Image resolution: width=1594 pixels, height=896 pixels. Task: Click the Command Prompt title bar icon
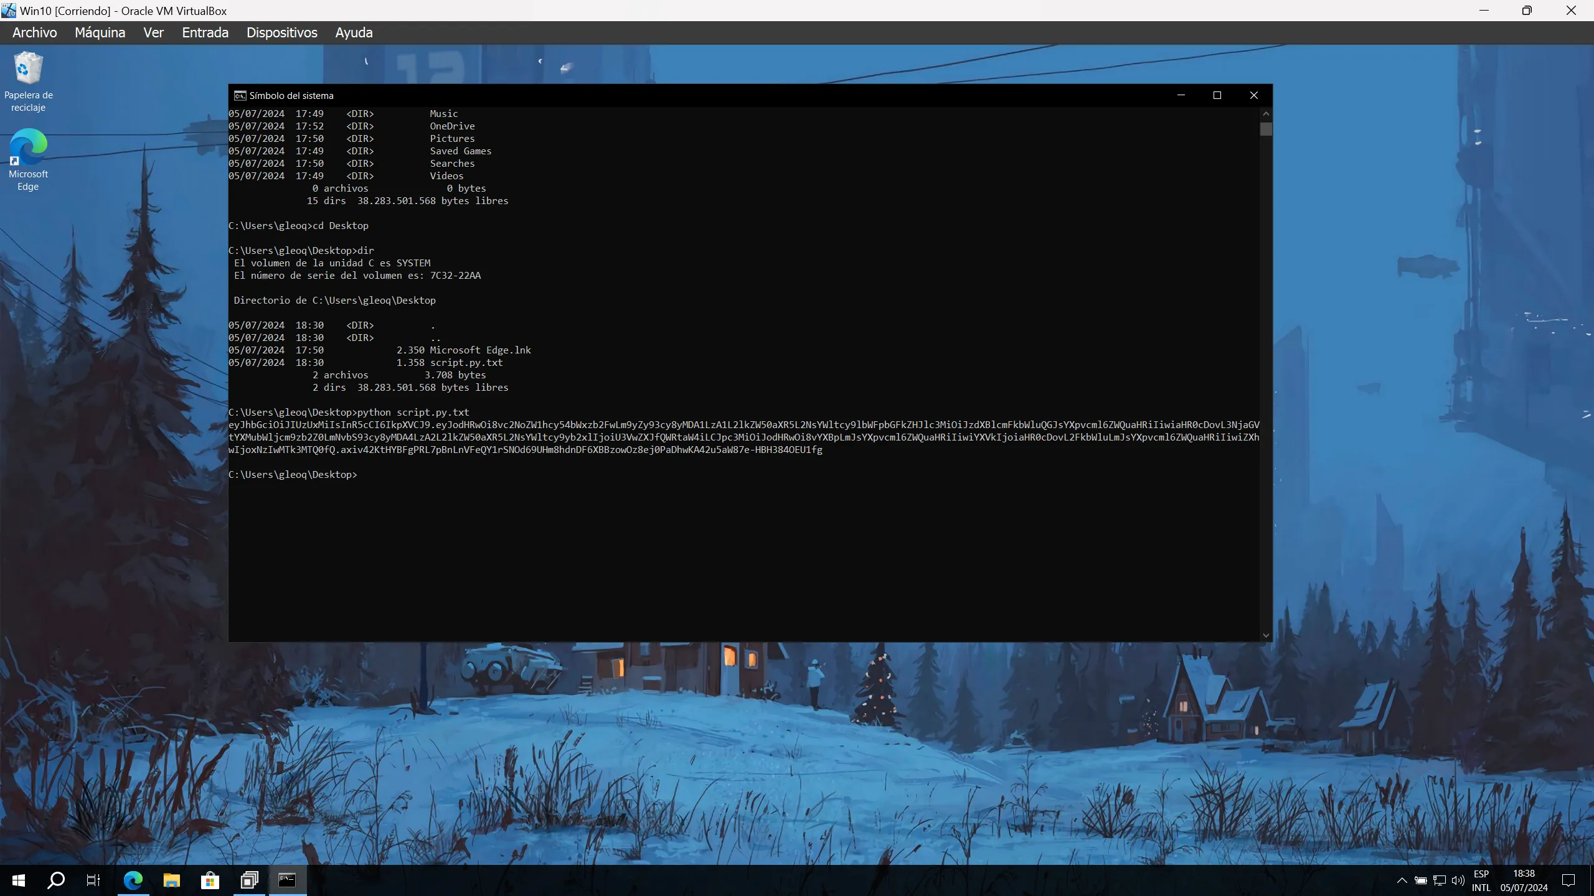240,95
